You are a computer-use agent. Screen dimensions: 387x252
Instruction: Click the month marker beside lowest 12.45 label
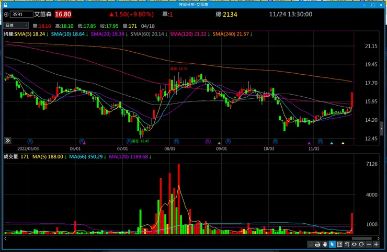click(x=129, y=142)
